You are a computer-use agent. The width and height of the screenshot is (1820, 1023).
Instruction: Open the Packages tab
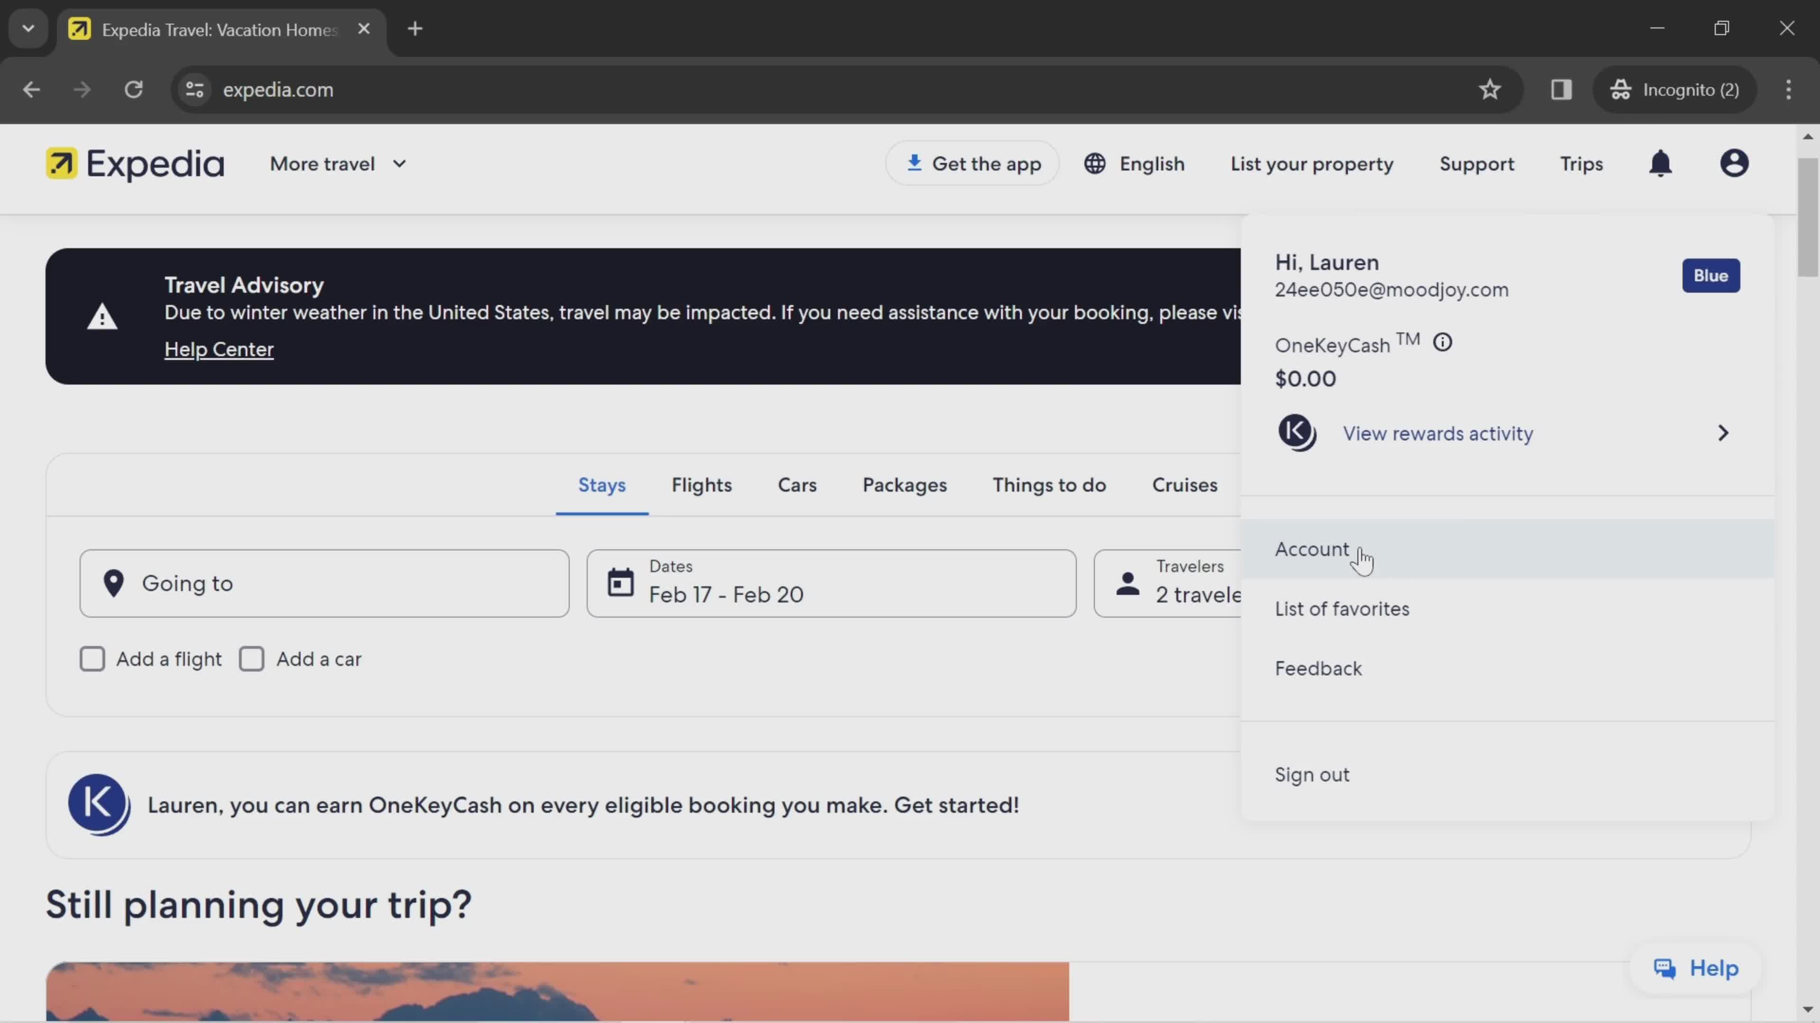point(904,485)
